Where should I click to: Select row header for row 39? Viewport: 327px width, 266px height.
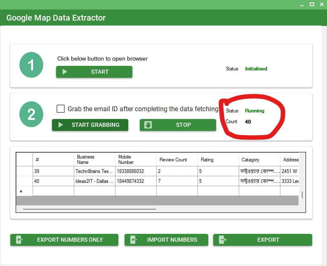click(24, 171)
